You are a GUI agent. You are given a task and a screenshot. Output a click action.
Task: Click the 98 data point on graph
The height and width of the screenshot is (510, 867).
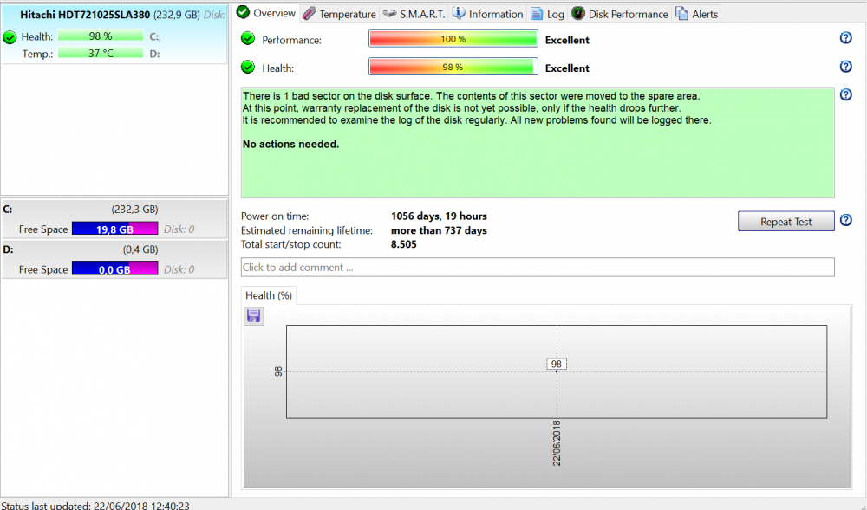coord(557,371)
